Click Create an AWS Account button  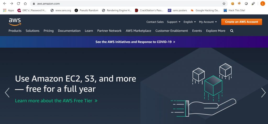coord(242,22)
